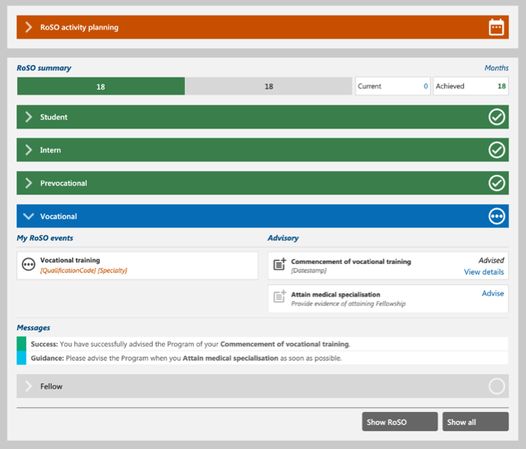
Task: Select the Vocational training event card
Action: [x=138, y=266]
